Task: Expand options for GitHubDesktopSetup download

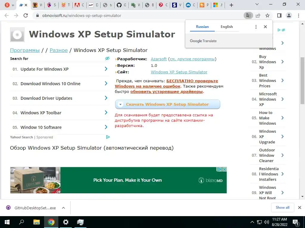Action: tap(63, 208)
